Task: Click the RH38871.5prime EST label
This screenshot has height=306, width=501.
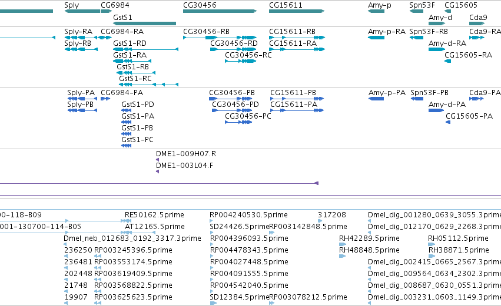Action: point(459,251)
